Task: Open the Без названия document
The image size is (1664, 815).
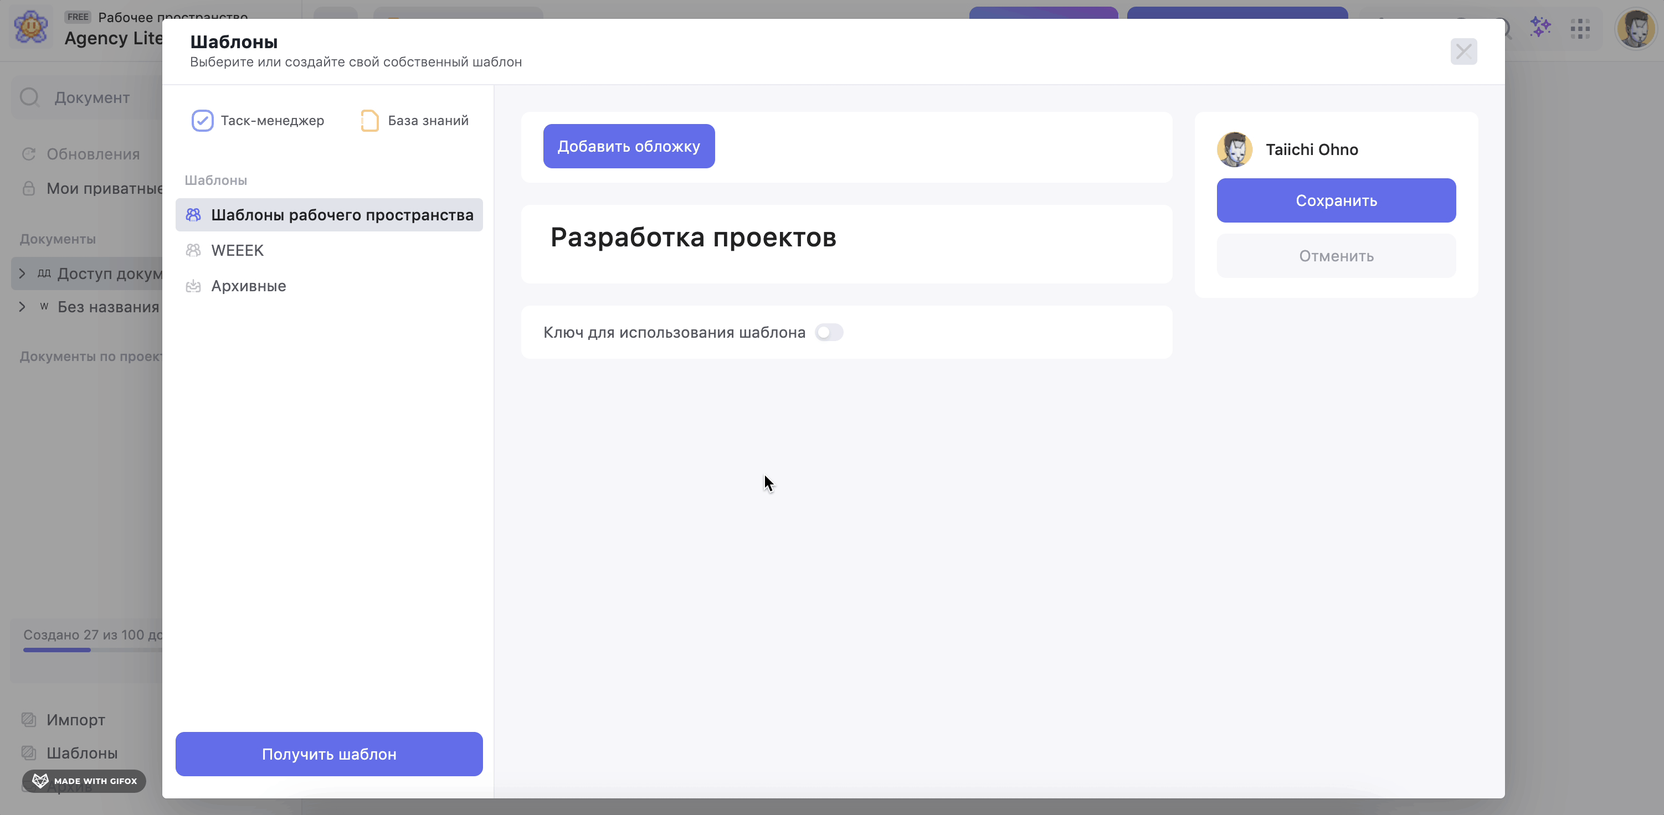Action: click(109, 307)
